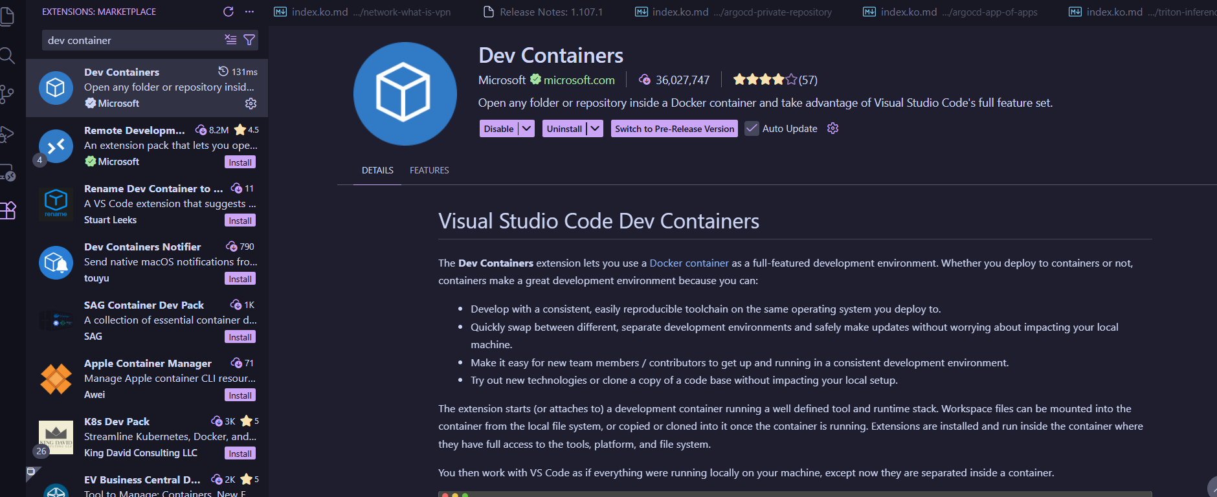
Task: Open index.ko.md argocd-private-repository tab
Action: [x=733, y=12]
